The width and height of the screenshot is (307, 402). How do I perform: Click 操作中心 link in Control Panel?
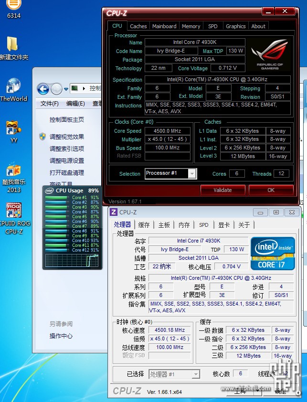[61, 336]
